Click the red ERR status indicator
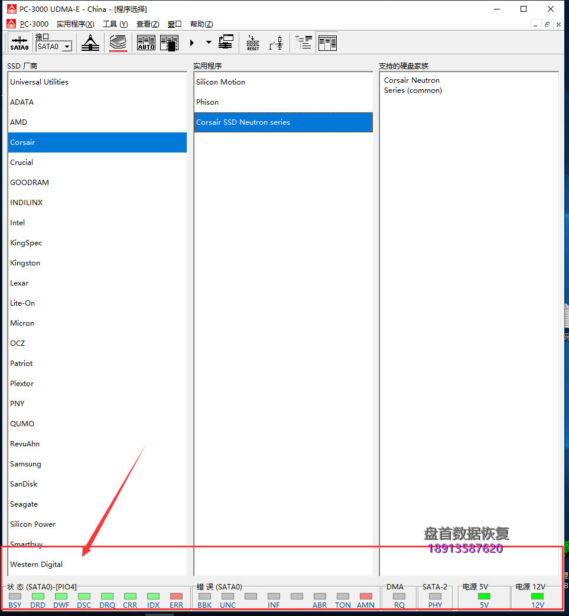The width and height of the screenshot is (569, 616). [176, 596]
